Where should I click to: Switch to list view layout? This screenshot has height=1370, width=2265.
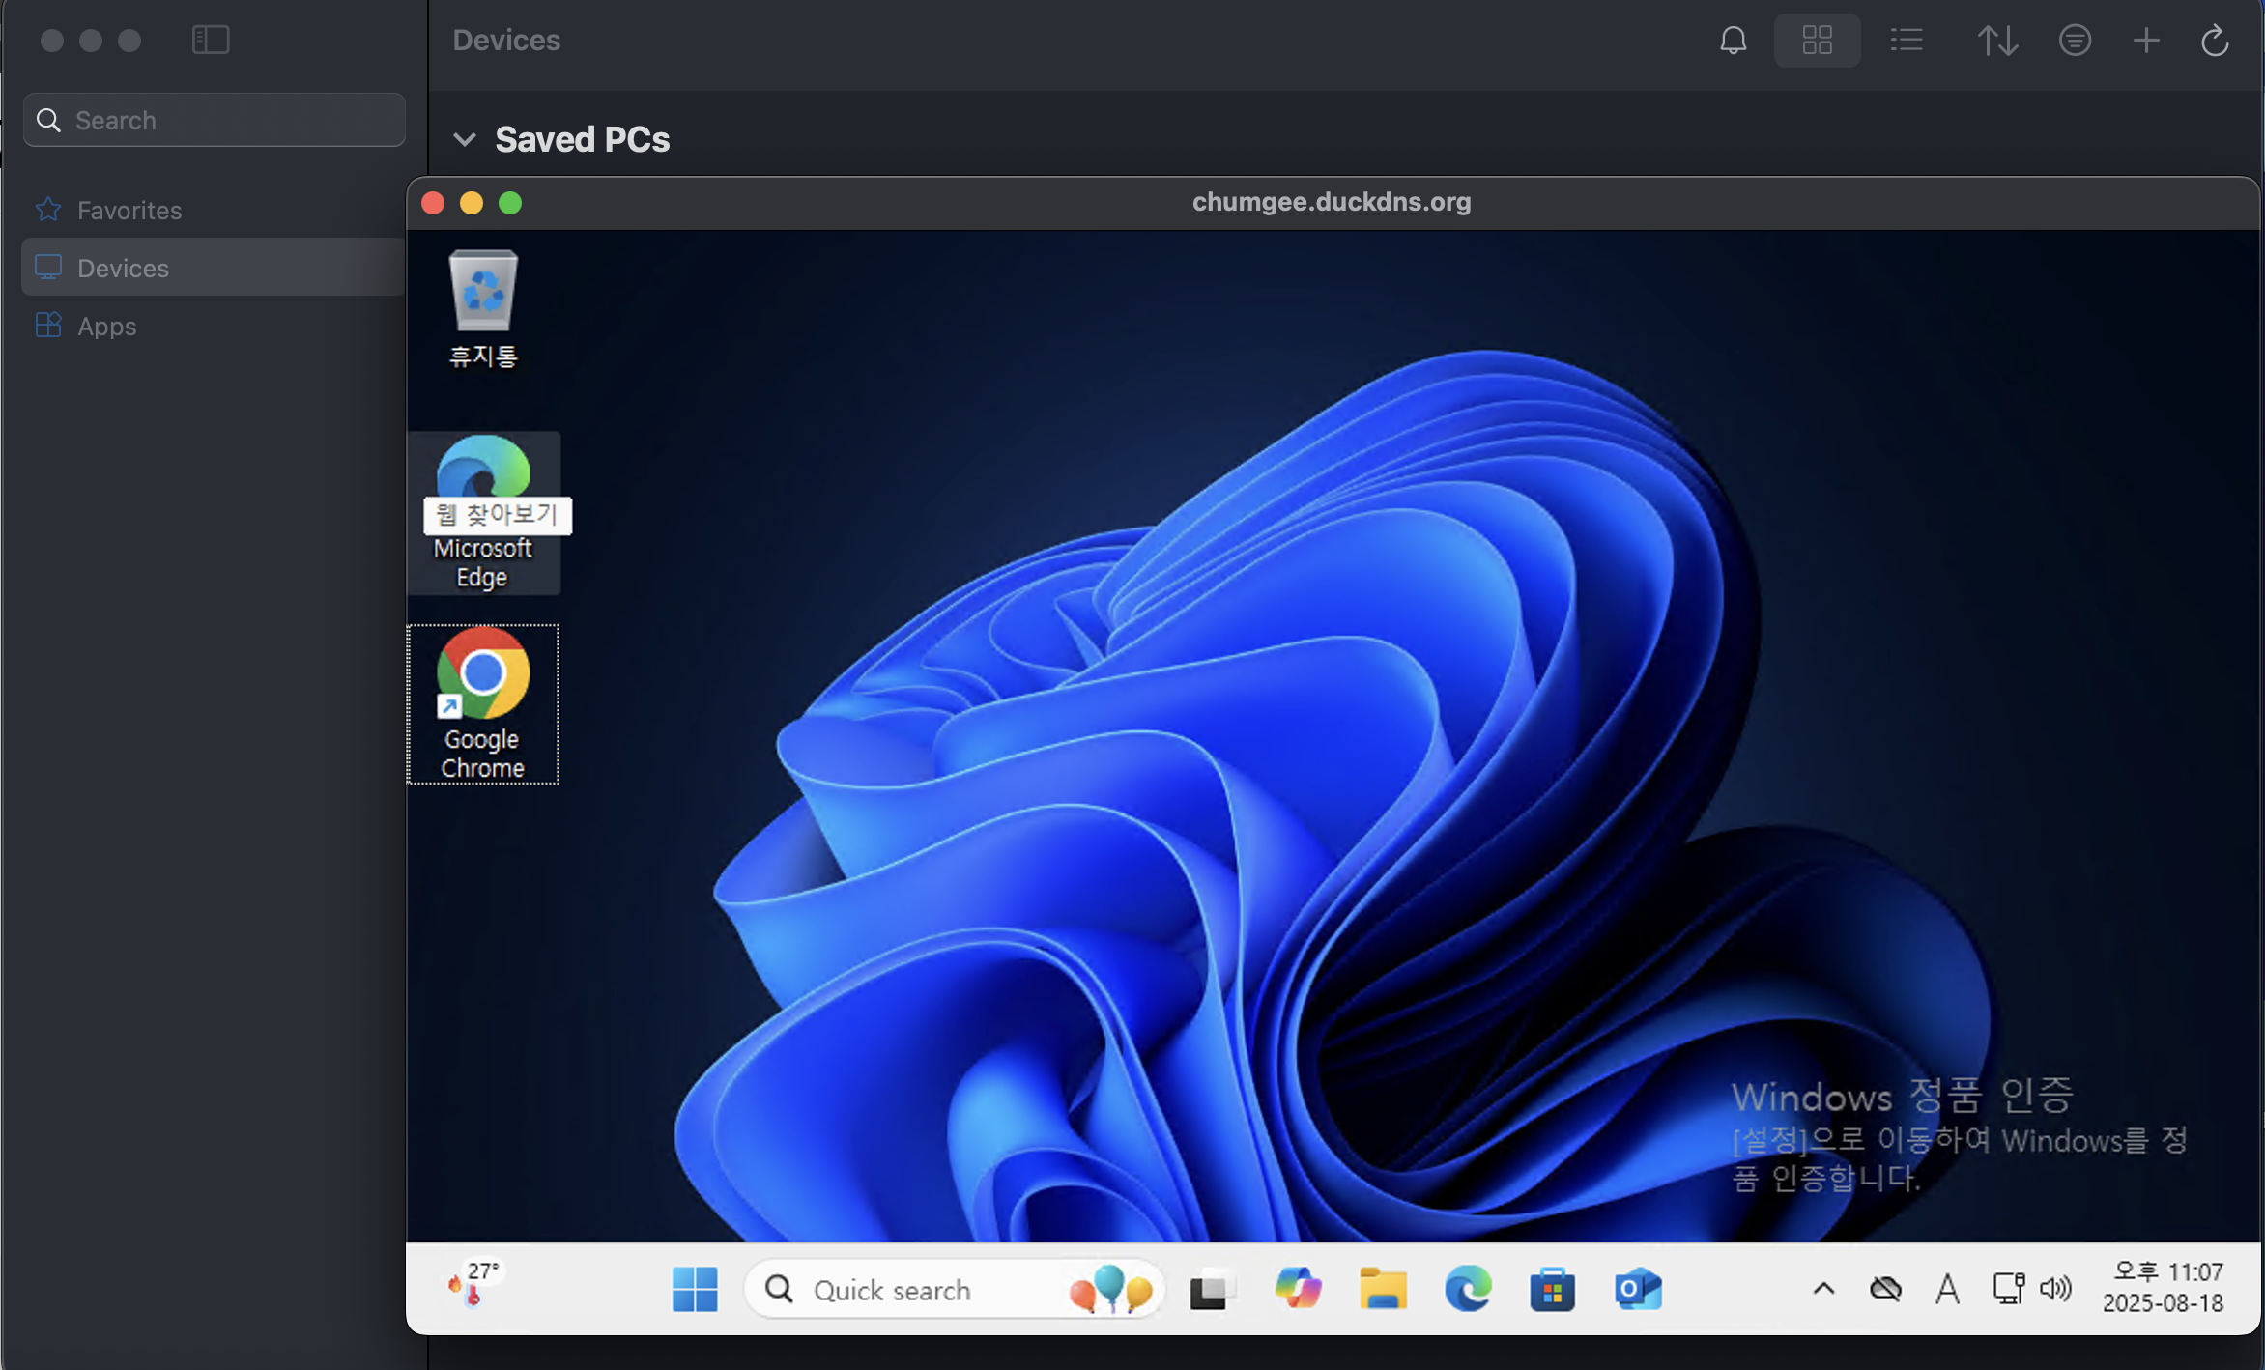1906,41
